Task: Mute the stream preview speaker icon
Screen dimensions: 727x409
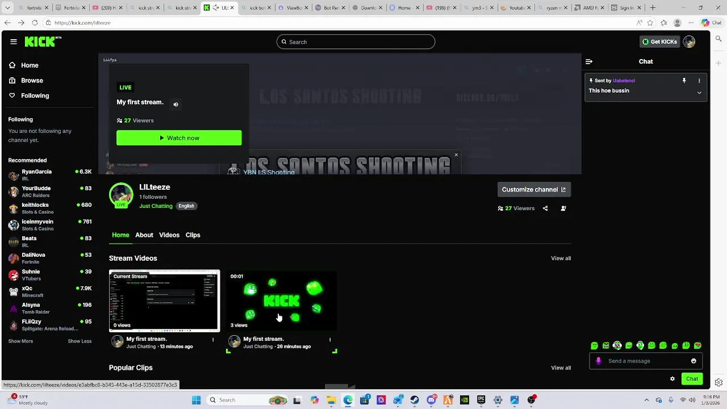Action: pos(176,105)
